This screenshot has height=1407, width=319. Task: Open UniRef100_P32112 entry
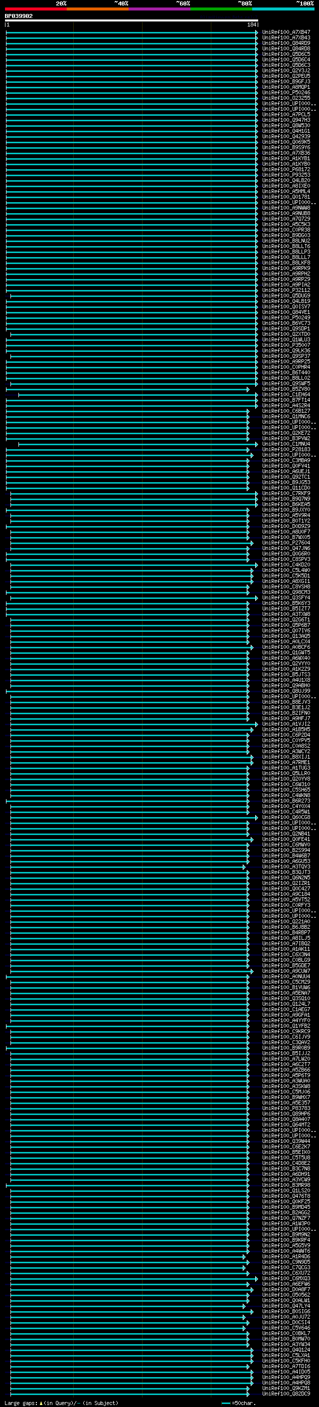coord(286,290)
